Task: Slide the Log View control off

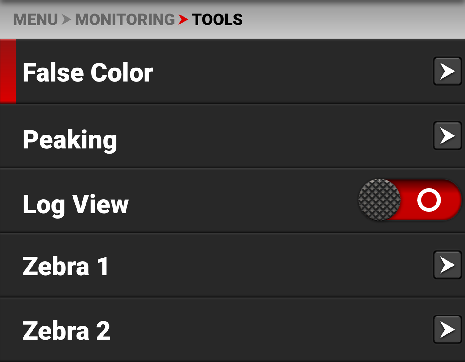Action: click(409, 200)
